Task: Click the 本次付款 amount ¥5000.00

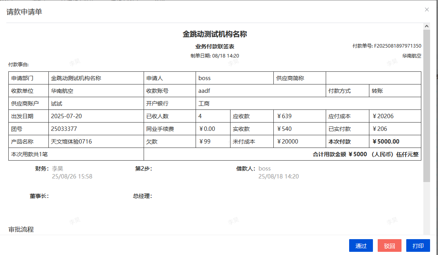Action: pyautogui.click(x=386, y=142)
